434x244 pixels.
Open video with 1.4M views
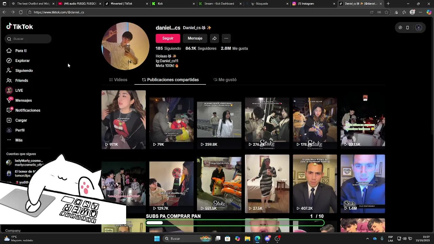(363, 184)
